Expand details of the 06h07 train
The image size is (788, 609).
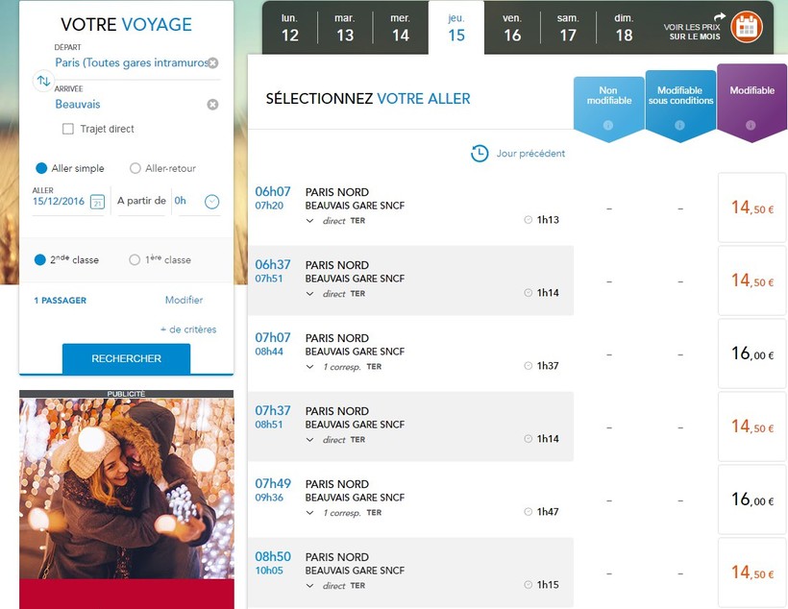click(309, 221)
